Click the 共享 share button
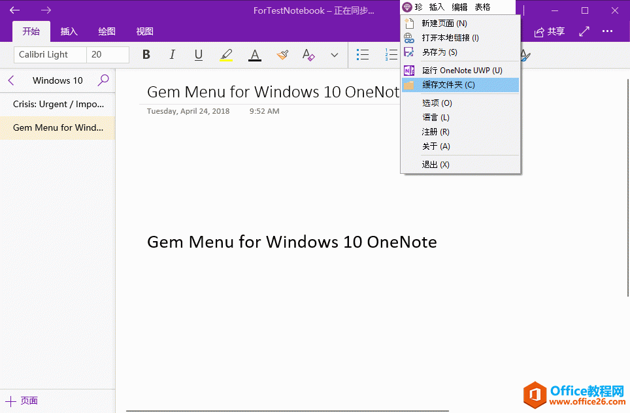Image resolution: width=630 pixels, height=413 pixels. point(550,31)
